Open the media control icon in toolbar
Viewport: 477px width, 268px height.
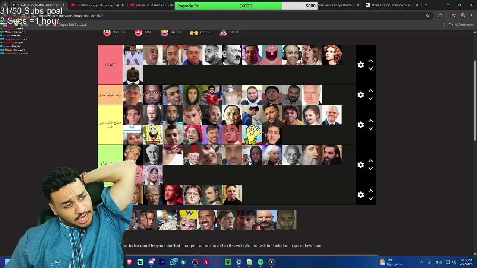[x=454, y=16]
